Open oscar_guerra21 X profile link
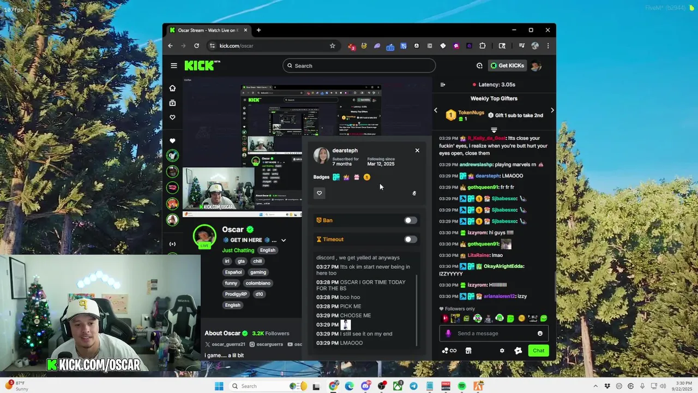This screenshot has height=393, width=698. point(225,344)
